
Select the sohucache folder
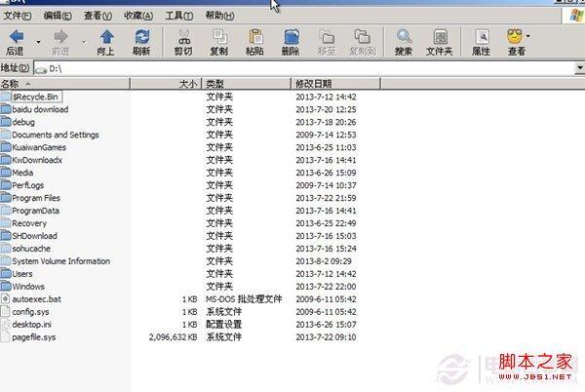[31, 249]
